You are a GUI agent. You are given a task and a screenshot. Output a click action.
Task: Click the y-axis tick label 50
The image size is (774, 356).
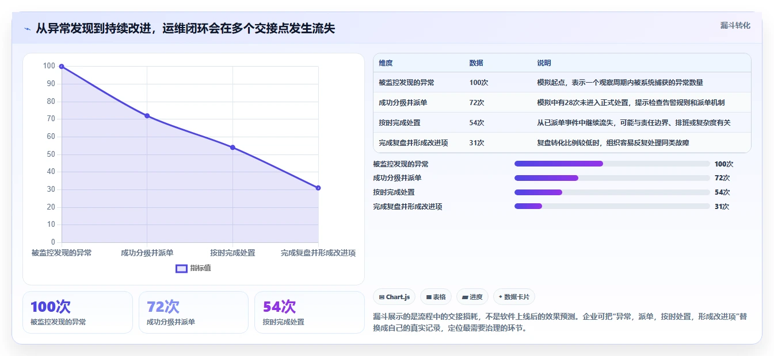51,154
